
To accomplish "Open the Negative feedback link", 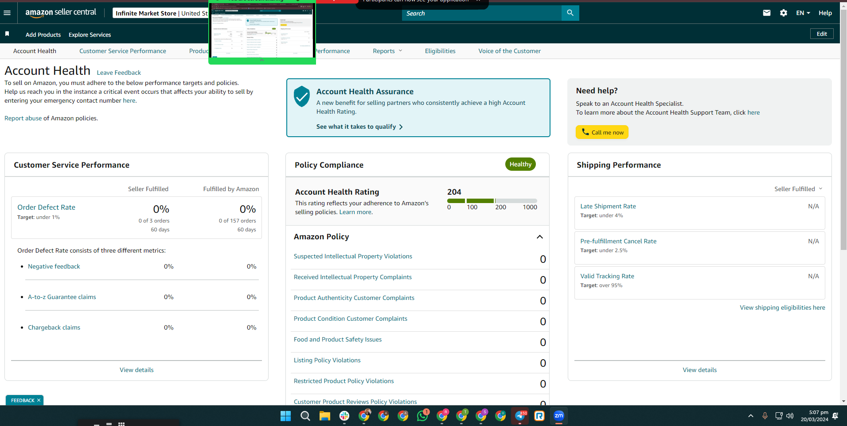I will click(x=54, y=266).
